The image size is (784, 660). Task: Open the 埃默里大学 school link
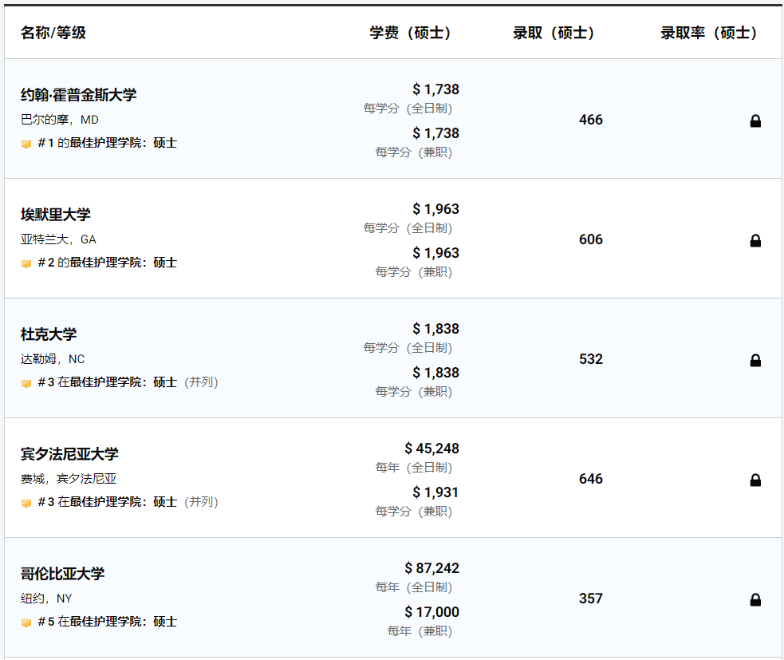coord(56,215)
